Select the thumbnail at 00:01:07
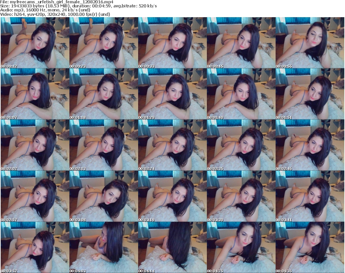 tap(35, 94)
